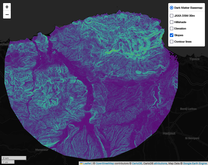This screenshot has width=208, height=165.
Task: Open the CartoDB attributions link
Action: (160, 163)
